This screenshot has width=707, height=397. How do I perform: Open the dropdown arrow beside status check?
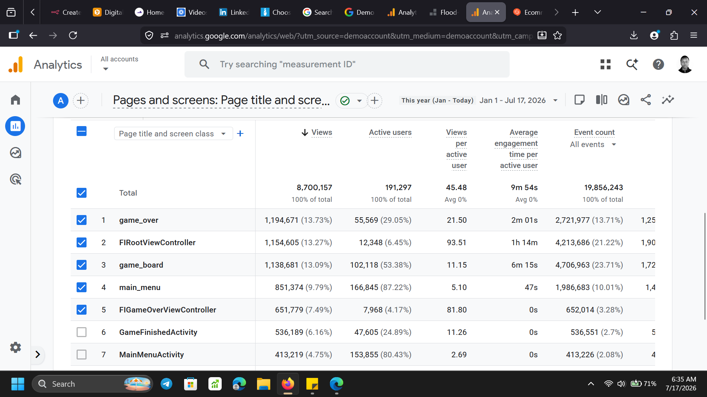tap(359, 101)
